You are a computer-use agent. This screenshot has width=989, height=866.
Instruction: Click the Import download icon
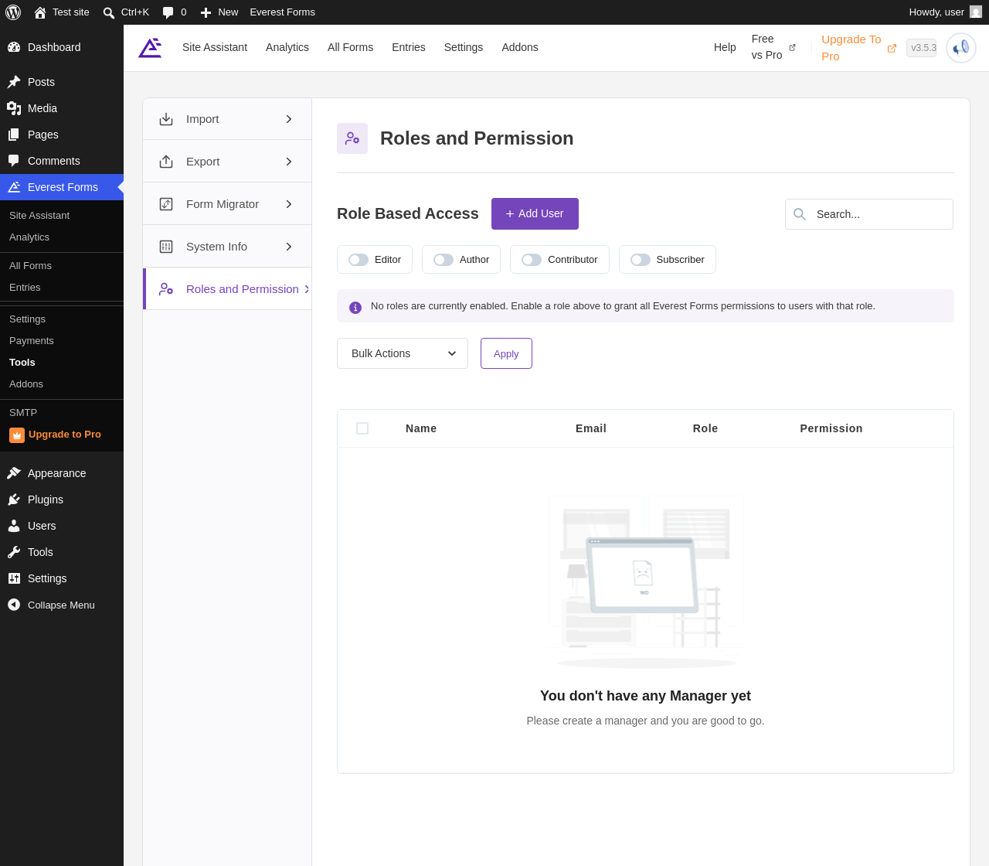click(x=166, y=119)
